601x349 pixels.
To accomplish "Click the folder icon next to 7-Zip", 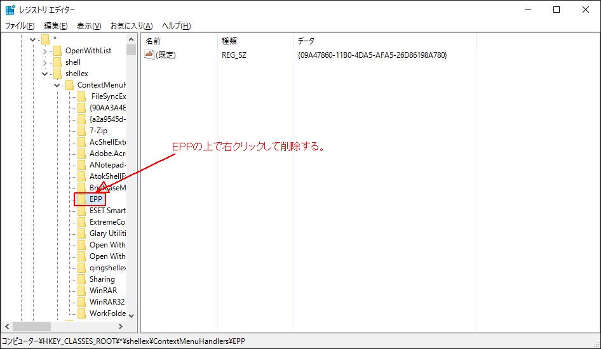I will (81, 131).
